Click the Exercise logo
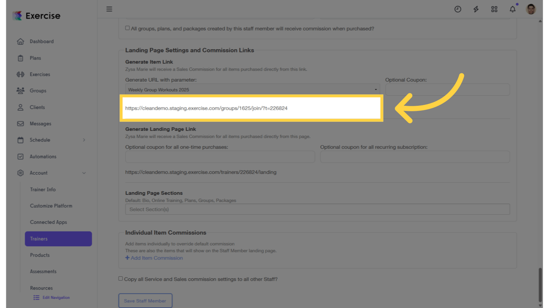The image size is (549, 308). 36,16
